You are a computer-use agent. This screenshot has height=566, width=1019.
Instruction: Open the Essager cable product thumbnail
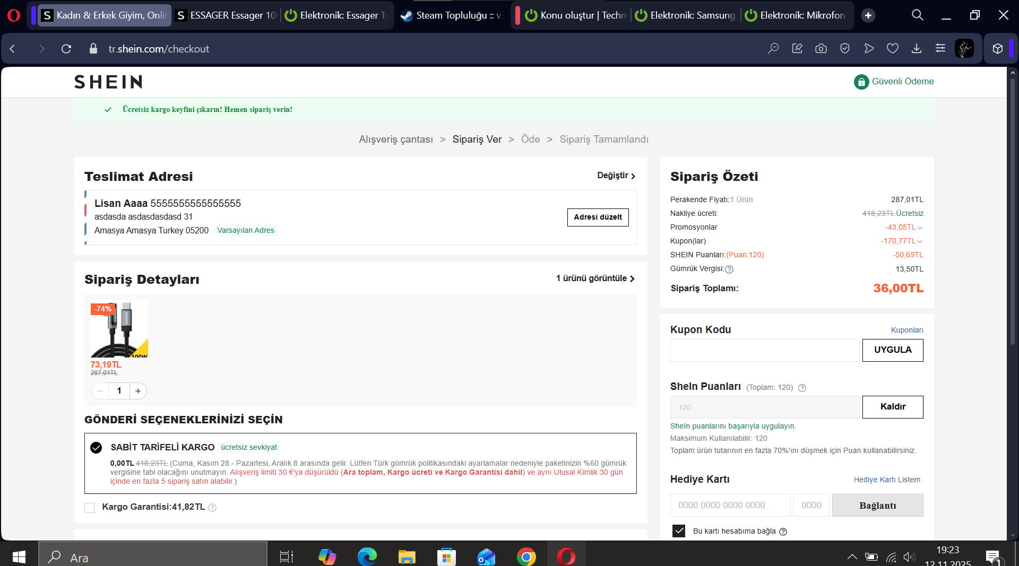click(119, 329)
